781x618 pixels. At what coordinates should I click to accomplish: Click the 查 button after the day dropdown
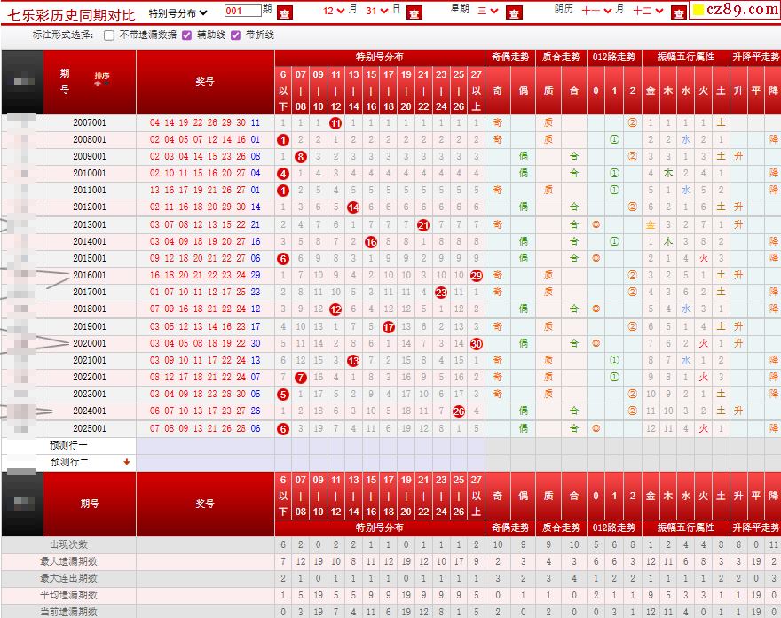414,12
